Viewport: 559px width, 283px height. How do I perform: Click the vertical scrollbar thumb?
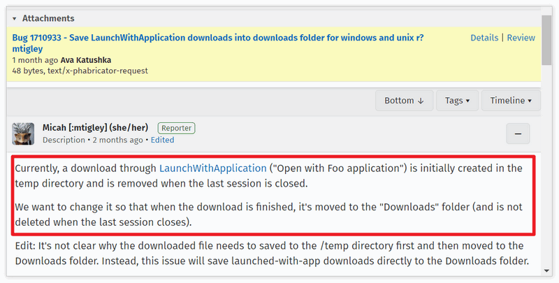[x=547, y=38]
